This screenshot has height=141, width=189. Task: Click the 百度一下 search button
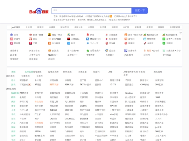(x=140, y=10)
